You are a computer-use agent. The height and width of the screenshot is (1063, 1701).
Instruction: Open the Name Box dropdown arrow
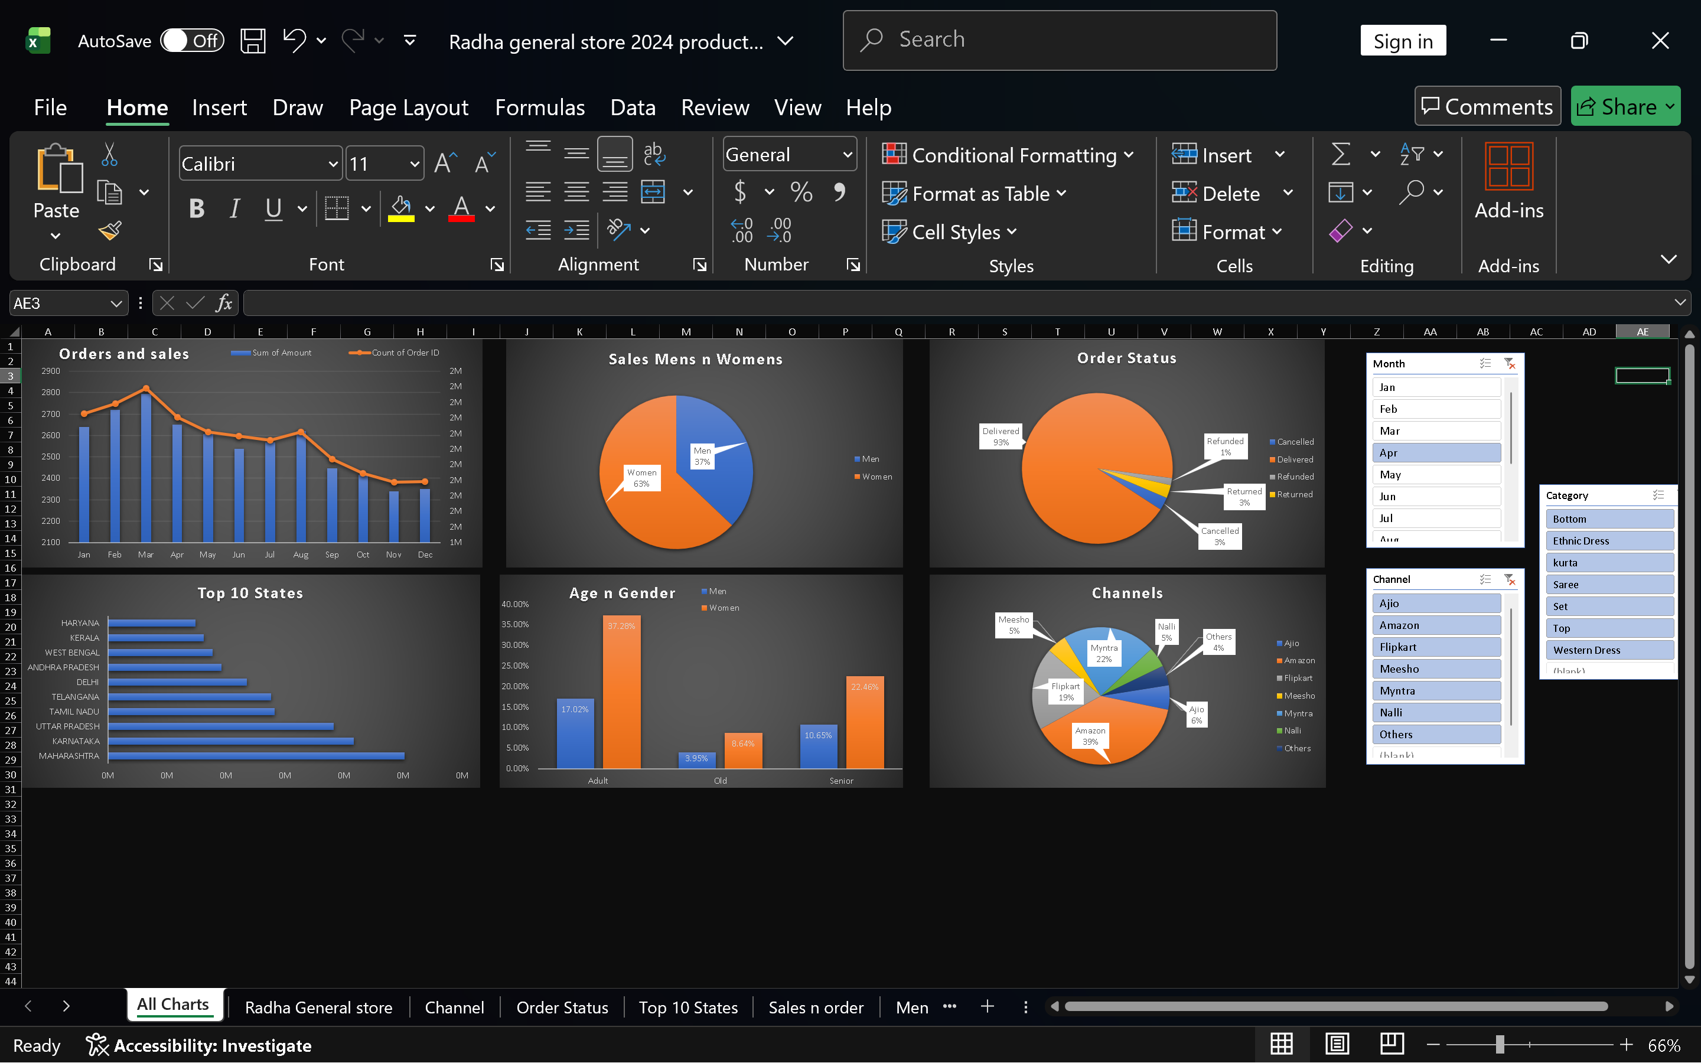point(116,303)
